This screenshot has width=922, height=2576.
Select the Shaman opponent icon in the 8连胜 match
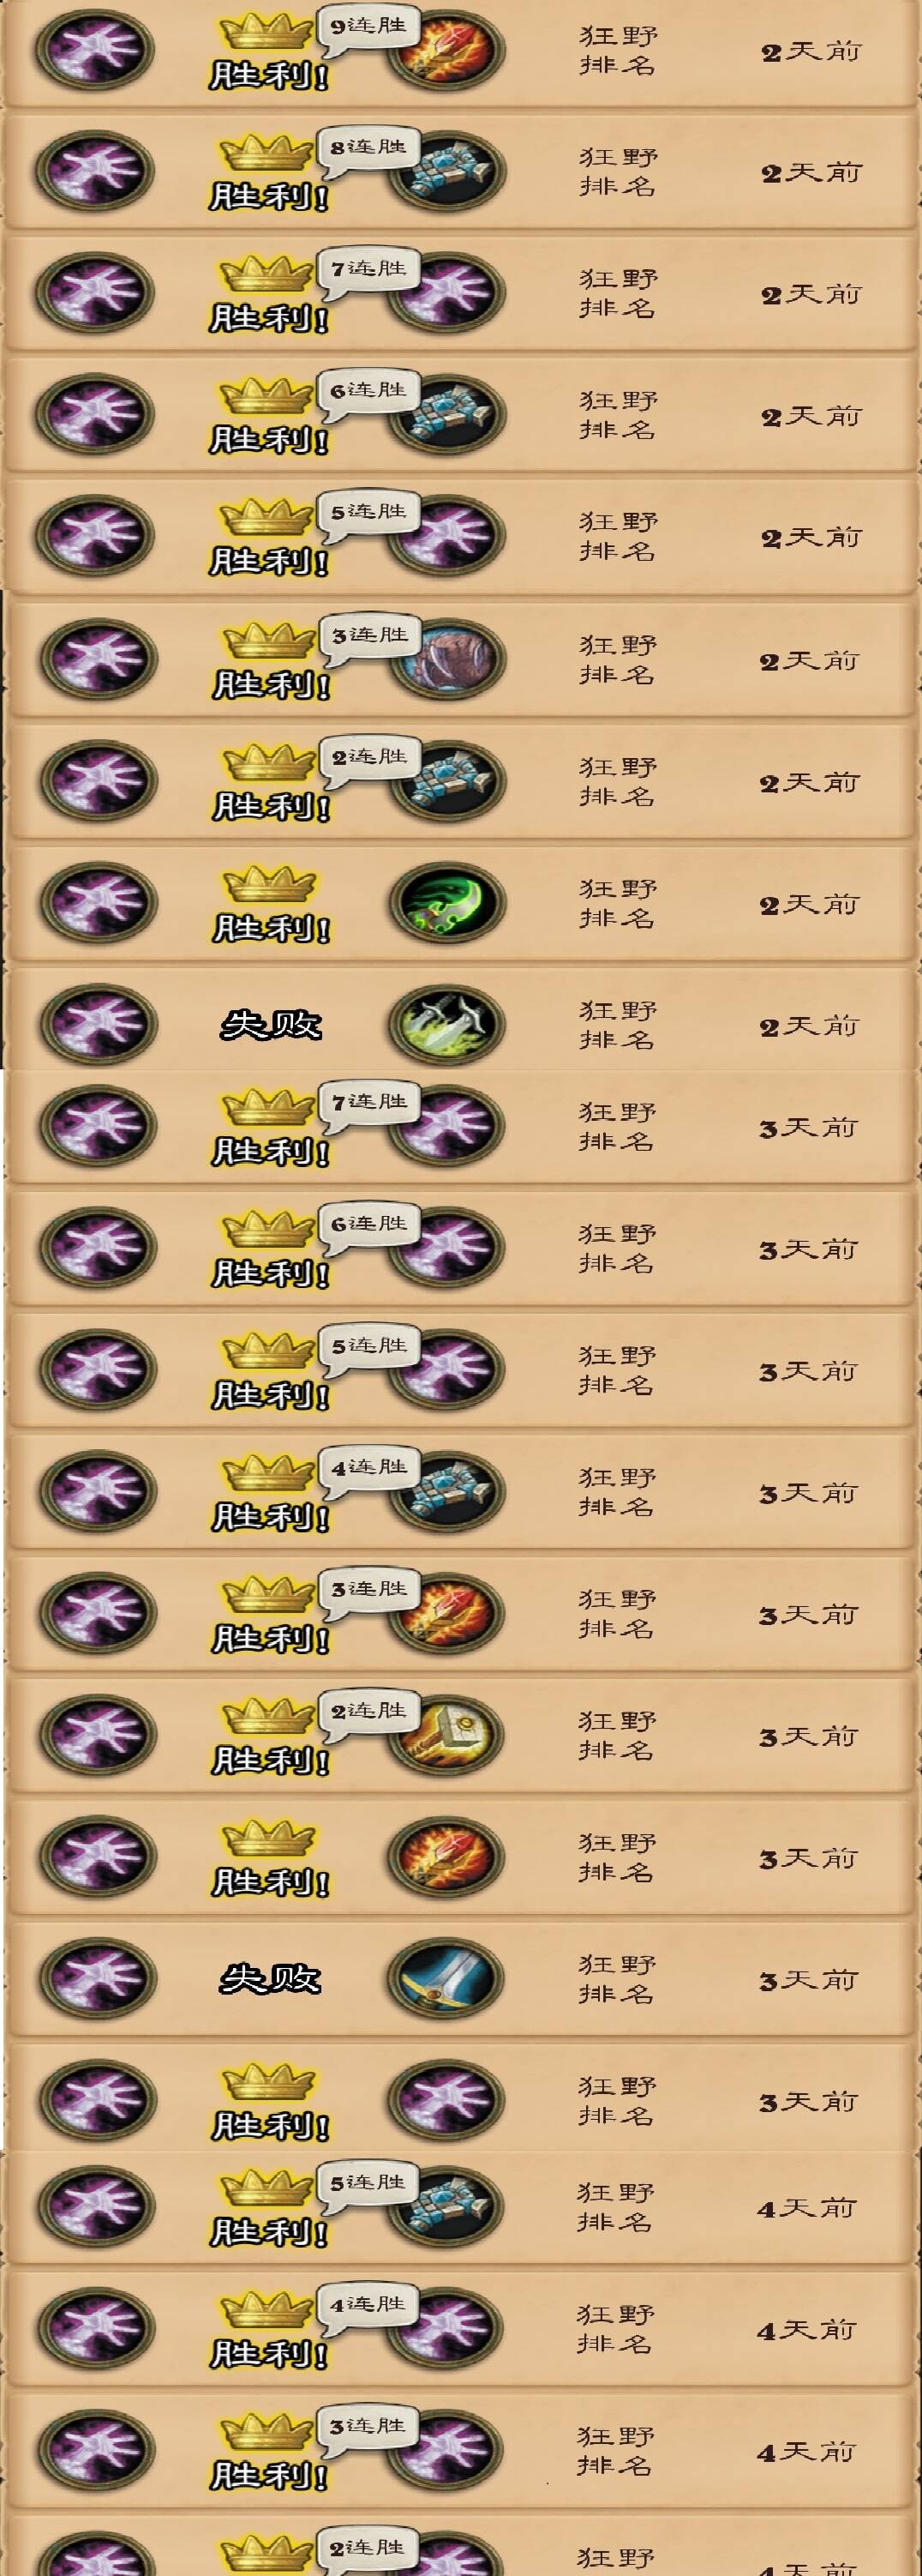click(x=446, y=172)
